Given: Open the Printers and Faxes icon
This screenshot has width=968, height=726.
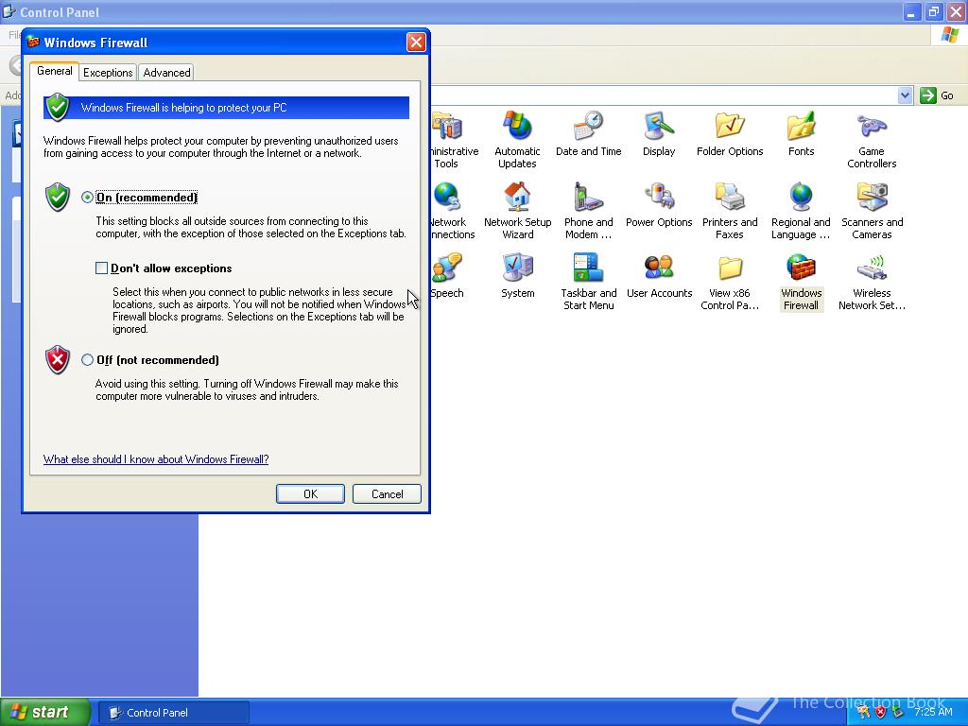Looking at the screenshot, I should point(730,197).
